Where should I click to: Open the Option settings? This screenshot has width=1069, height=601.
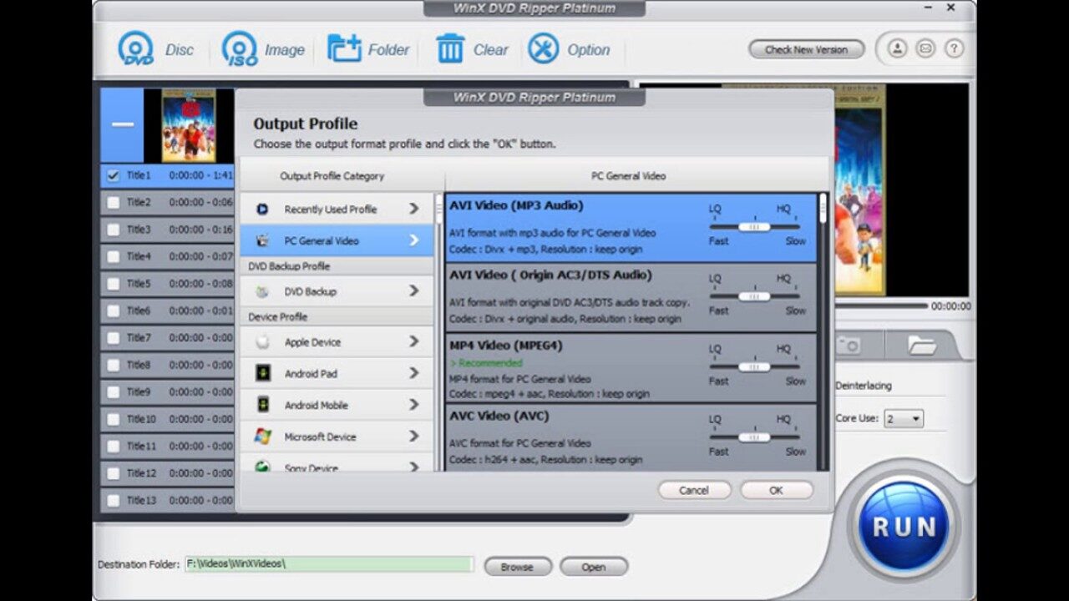[570, 49]
